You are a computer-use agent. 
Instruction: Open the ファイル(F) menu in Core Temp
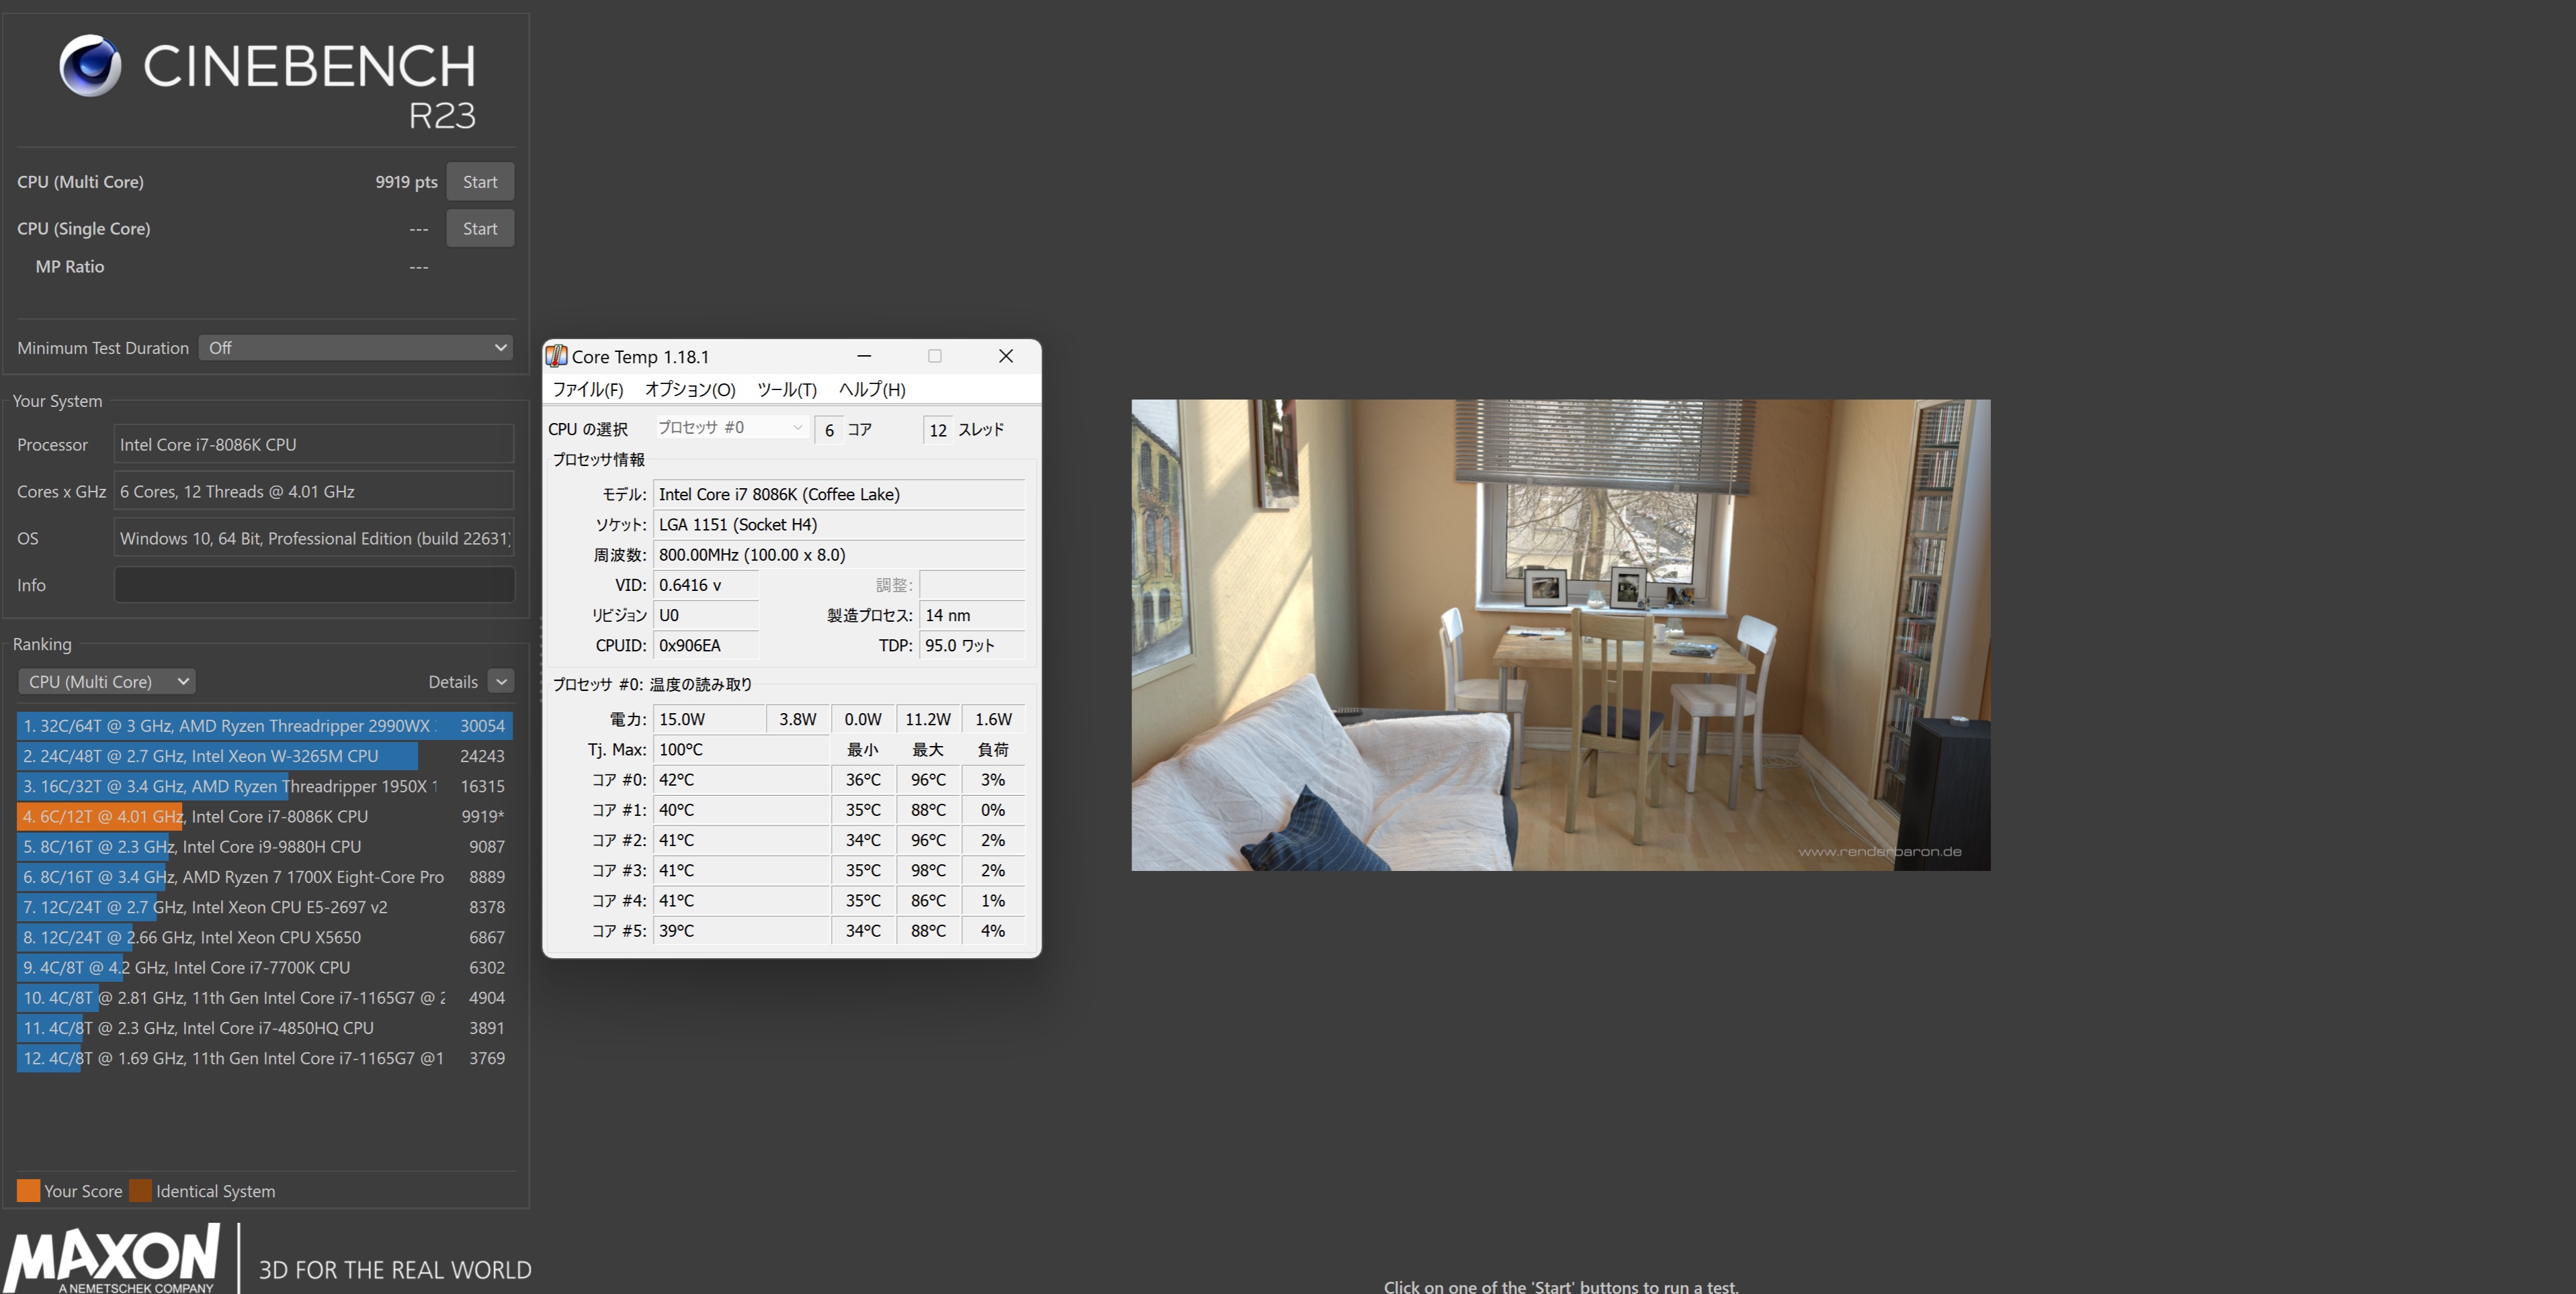(588, 389)
